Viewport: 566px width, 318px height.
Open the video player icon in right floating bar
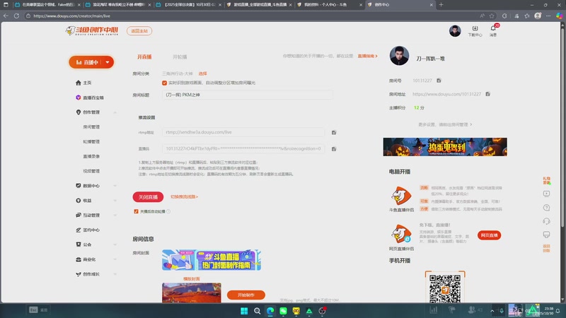coord(546,194)
